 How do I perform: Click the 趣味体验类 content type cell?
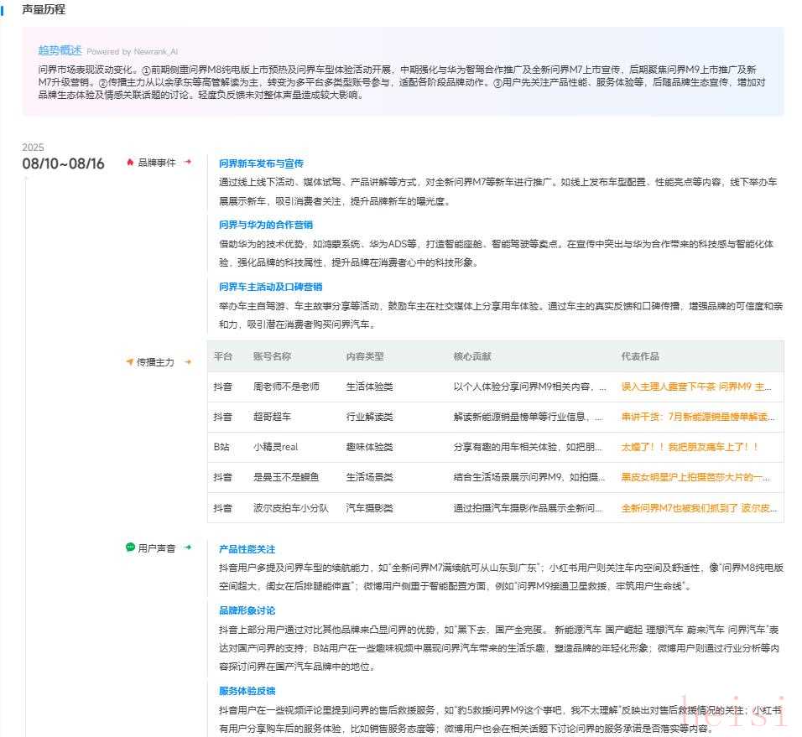pyautogui.click(x=369, y=447)
